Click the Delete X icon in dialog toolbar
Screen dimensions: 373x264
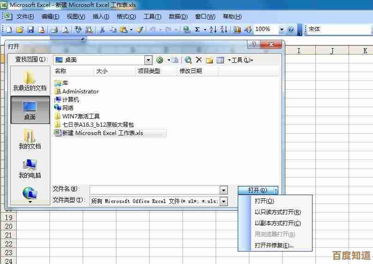coord(199,60)
